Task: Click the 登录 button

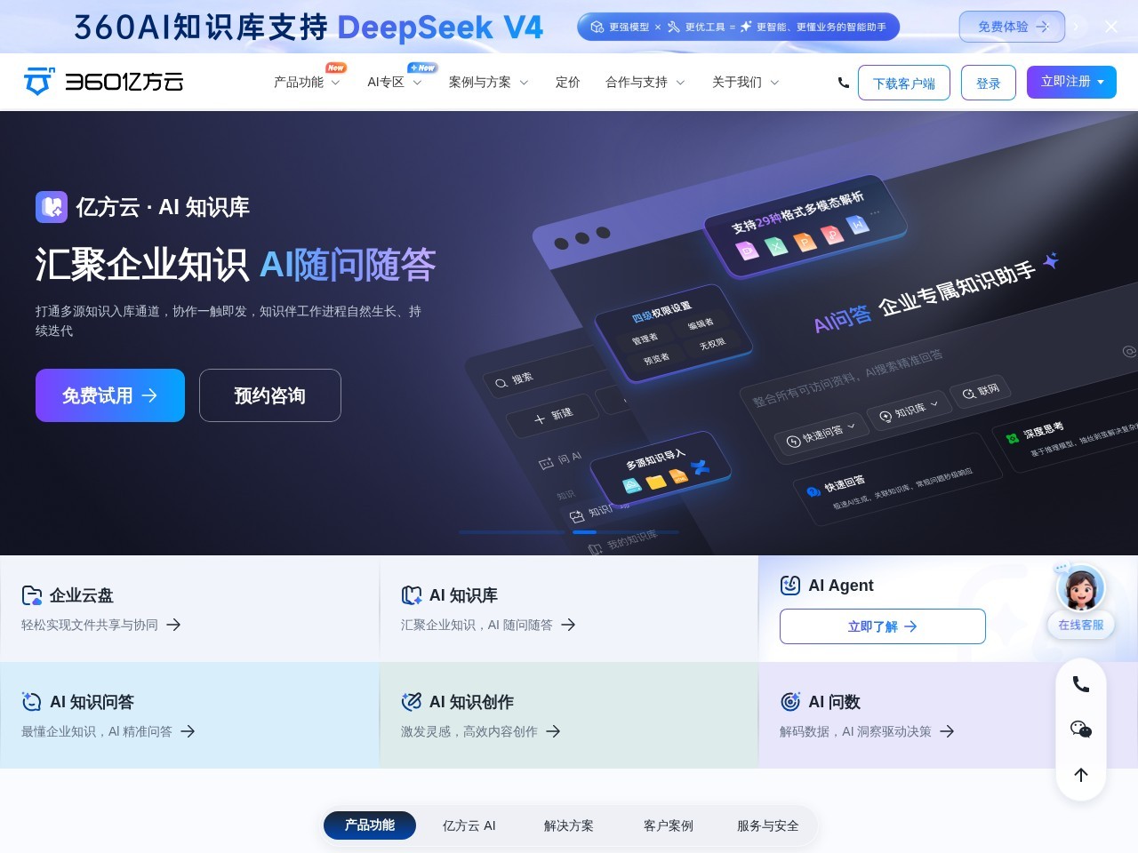Action: pos(989,83)
